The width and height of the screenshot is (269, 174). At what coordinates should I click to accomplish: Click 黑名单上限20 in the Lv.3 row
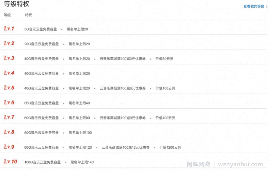(x=79, y=59)
